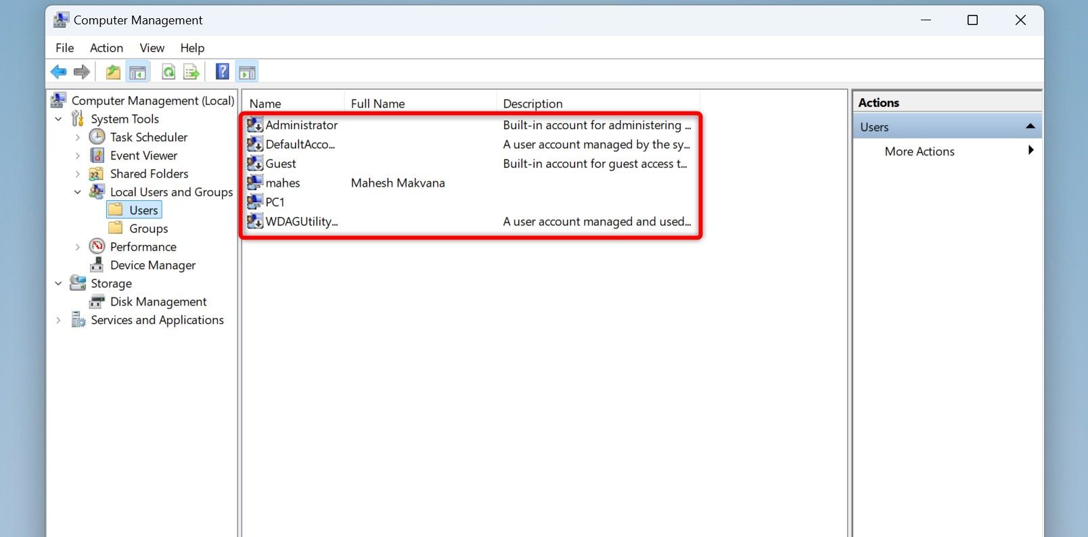The image size is (1088, 537).
Task: Expand Services and Applications node
Action: pyautogui.click(x=58, y=320)
